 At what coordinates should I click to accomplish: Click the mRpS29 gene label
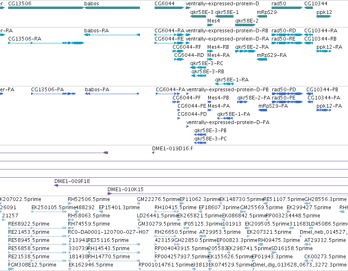(x=267, y=12)
